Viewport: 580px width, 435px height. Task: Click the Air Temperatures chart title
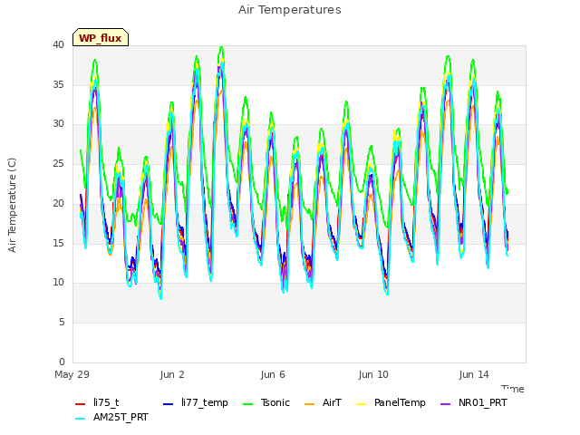coord(290,10)
